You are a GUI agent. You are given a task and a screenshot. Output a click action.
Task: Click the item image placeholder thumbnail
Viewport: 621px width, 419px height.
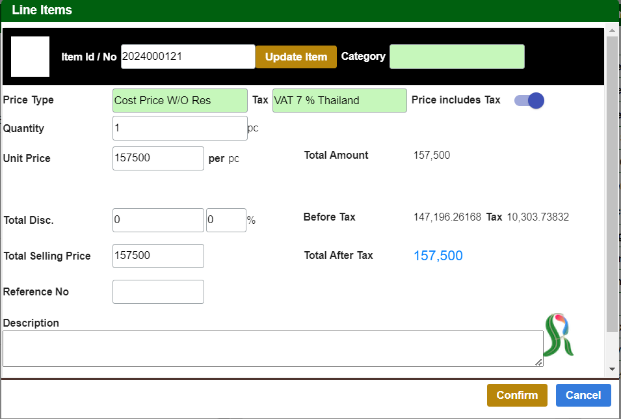click(30, 57)
